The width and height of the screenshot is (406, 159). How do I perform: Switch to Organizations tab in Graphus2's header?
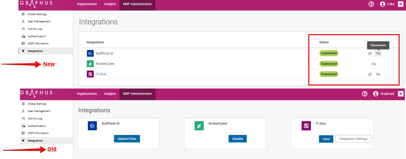[87, 94]
